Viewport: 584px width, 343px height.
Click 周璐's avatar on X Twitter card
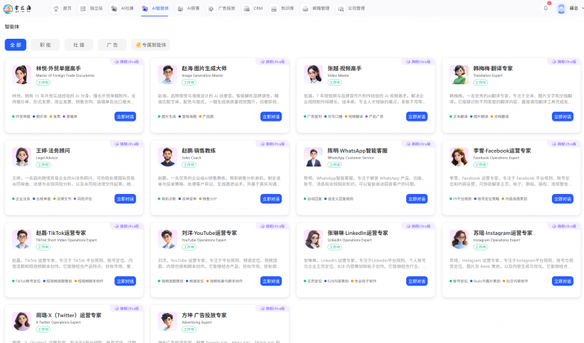click(22, 321)
